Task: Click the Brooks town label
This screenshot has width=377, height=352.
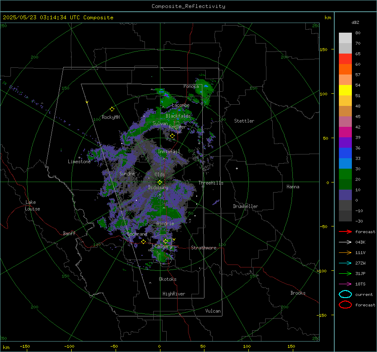Action: pyautogui.click(x=298, y=293)
